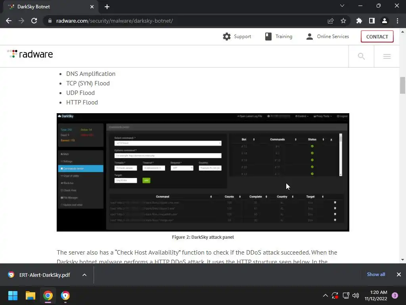Bookmark this page with the star
Image resolution: width=406 pixels, height=305 pixels.
point(343,21)
